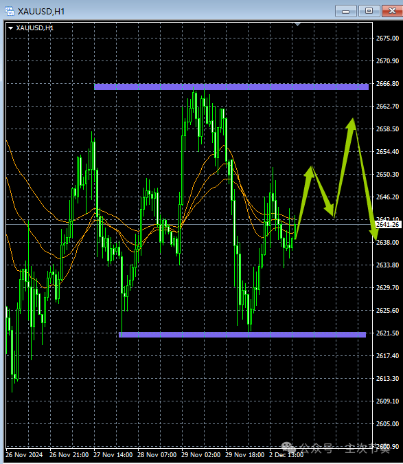Click the 2666.80 price scale label
The width and height of the screenshot is (403, 464).
pos(387,84)
